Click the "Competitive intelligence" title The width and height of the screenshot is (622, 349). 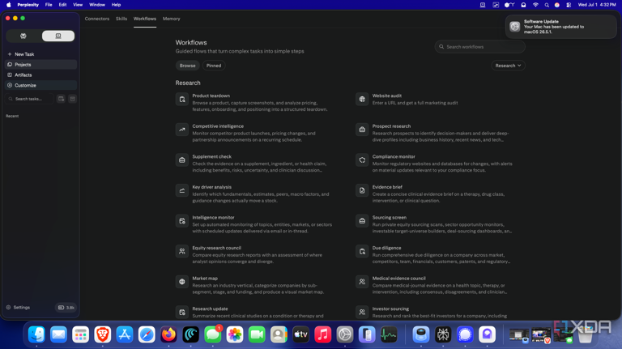218,126
